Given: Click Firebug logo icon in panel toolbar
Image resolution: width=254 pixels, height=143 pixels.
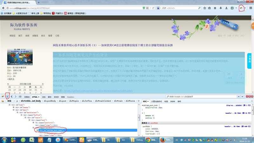Looking at the screenshot, I should point(3,97).
